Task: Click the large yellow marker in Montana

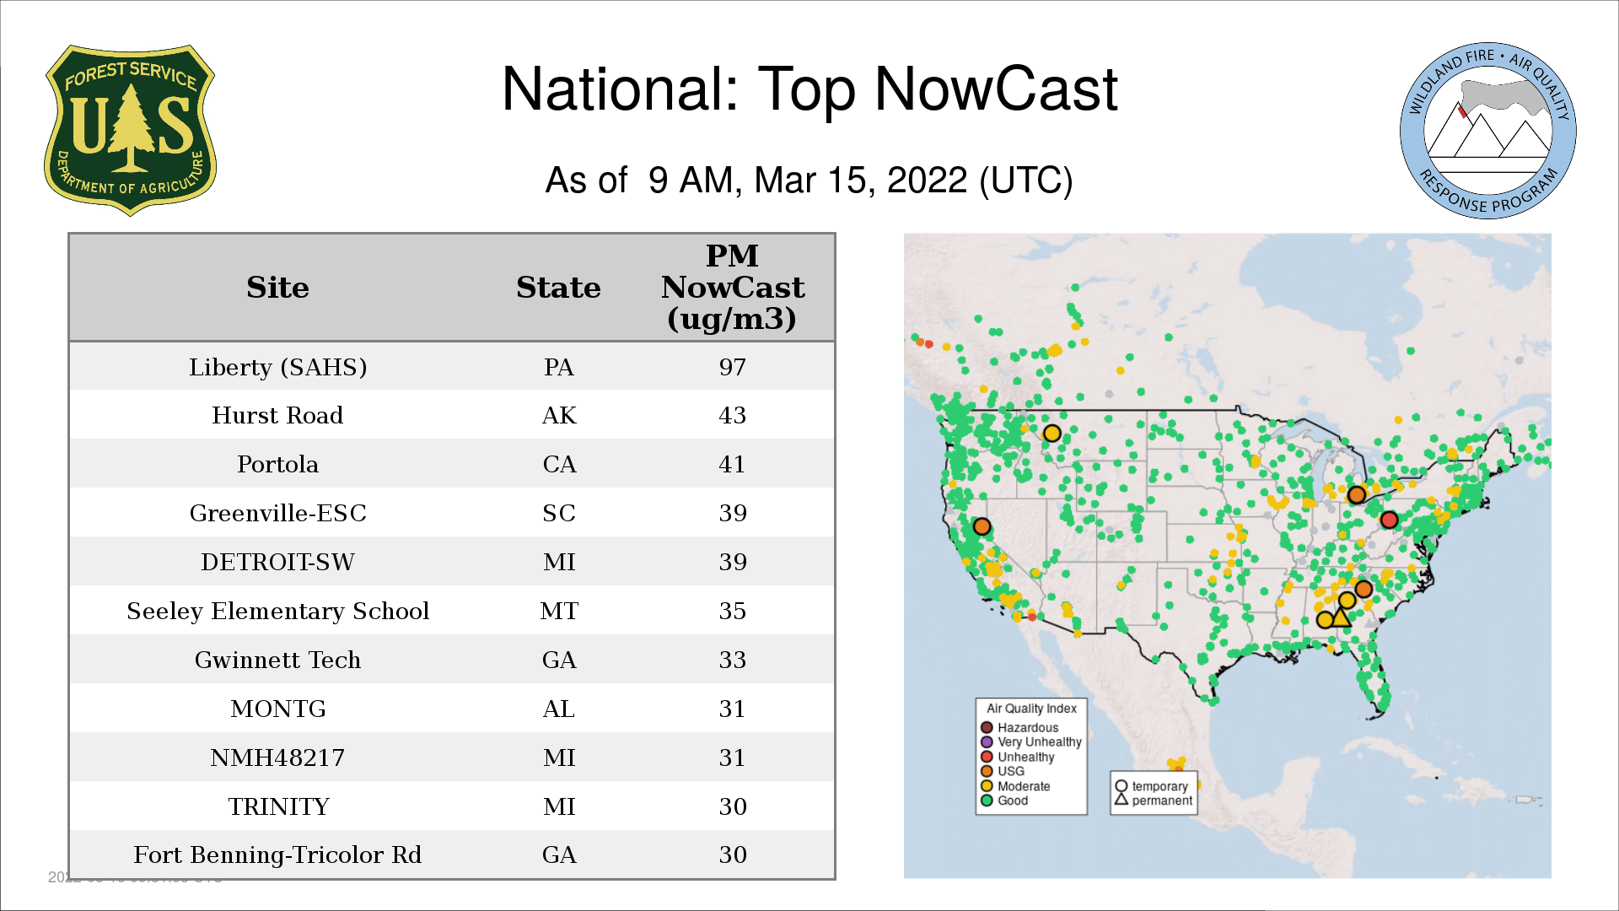Action: pos(1052,434)
